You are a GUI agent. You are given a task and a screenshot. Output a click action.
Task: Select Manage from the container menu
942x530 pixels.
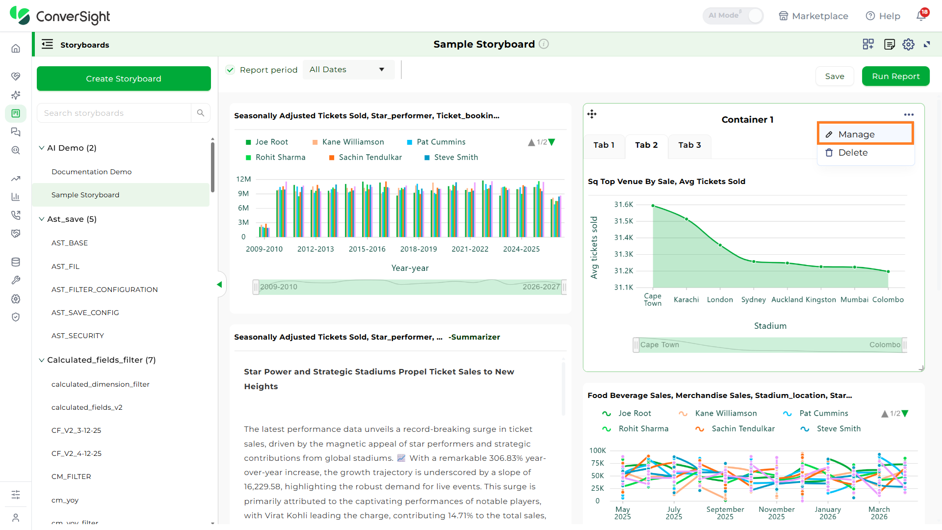click(865, 134)
